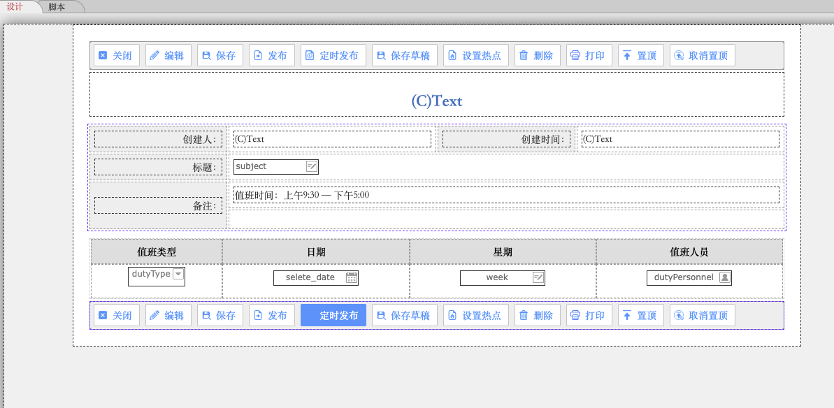The height and width of the screenshot is (408, 834).
Task: Click the highlighted bottom 定时发布 button
Action: [x=333, y=316]
